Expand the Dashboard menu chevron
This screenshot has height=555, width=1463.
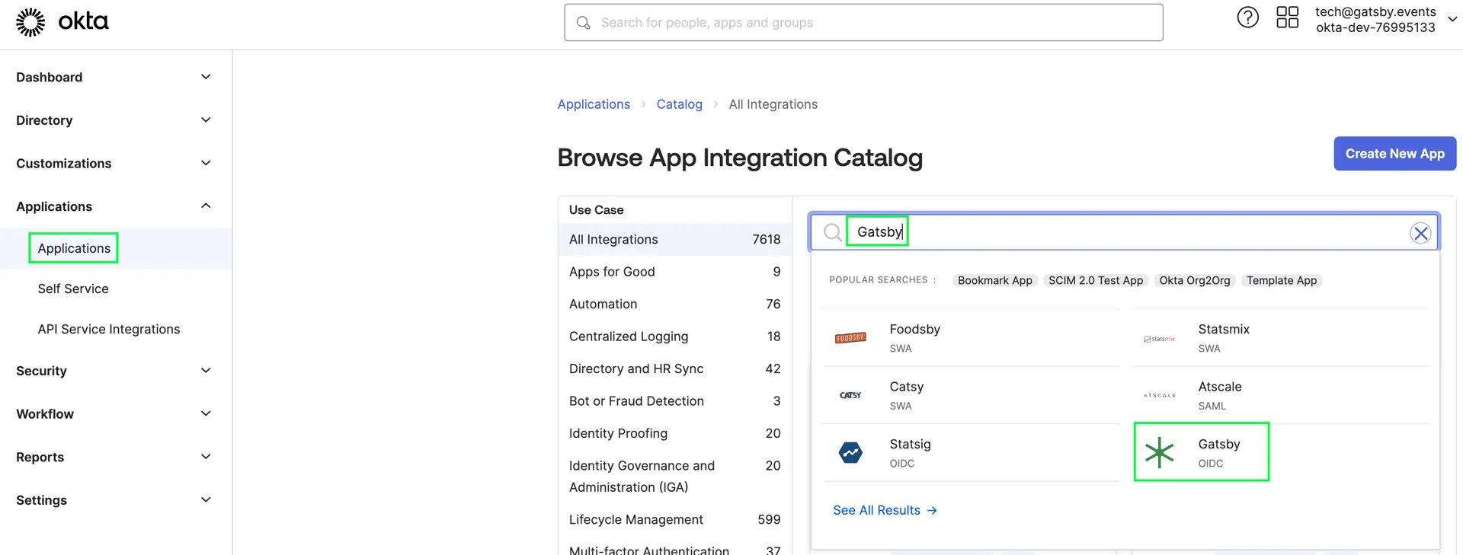point(206,77)
